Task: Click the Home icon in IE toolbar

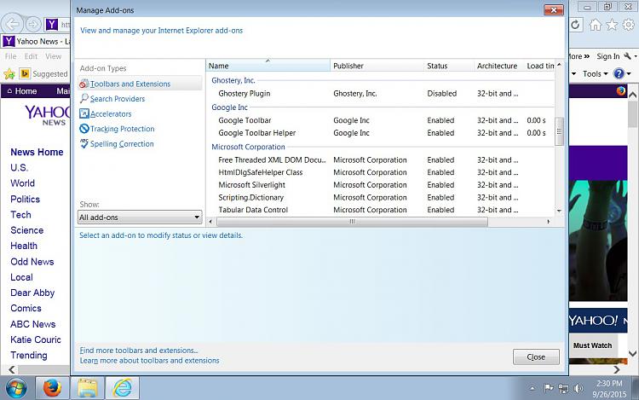Action: point(596,25)
